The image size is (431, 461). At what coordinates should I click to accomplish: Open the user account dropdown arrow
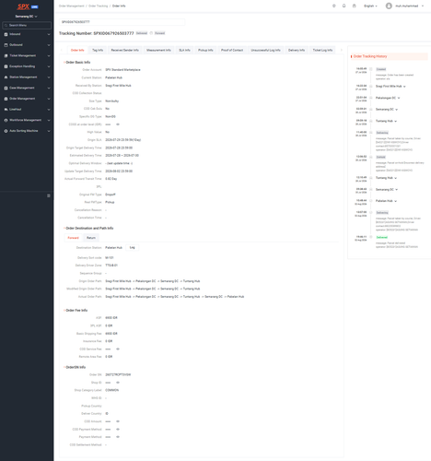click(423, 6)
